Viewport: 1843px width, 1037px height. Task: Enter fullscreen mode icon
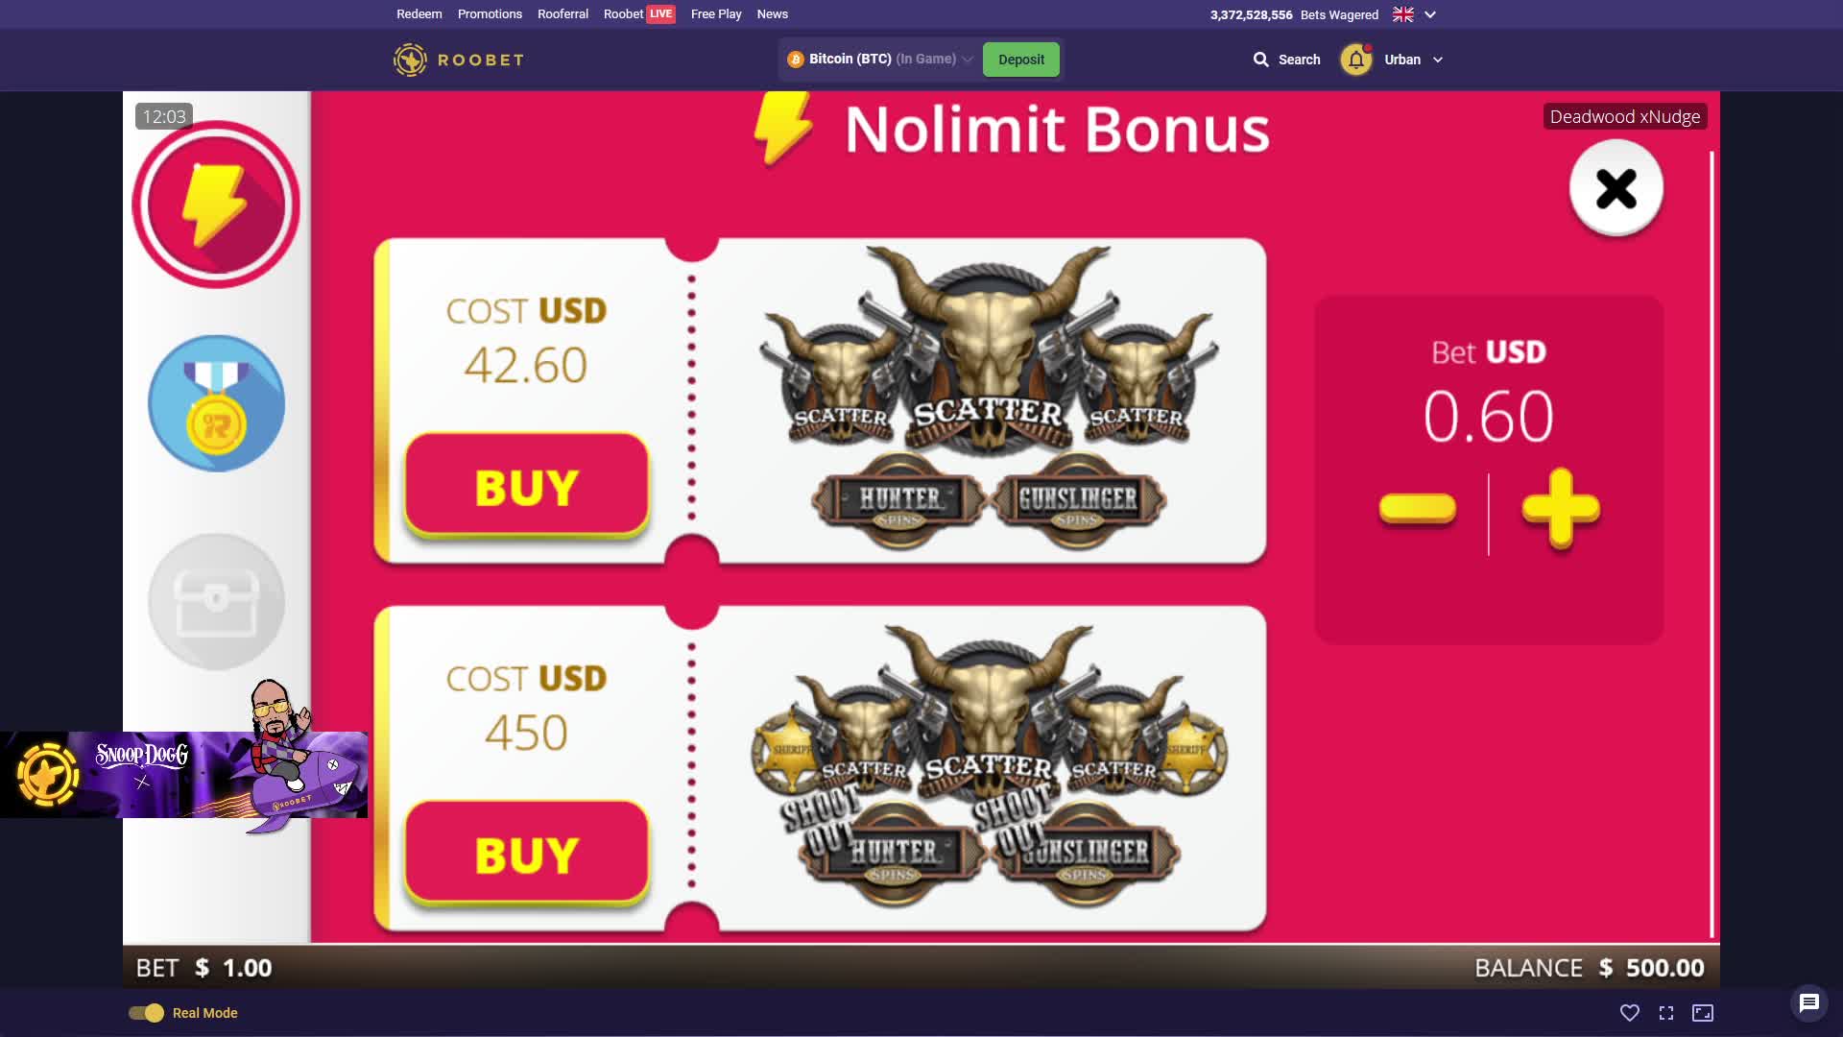(1666, 1013)
